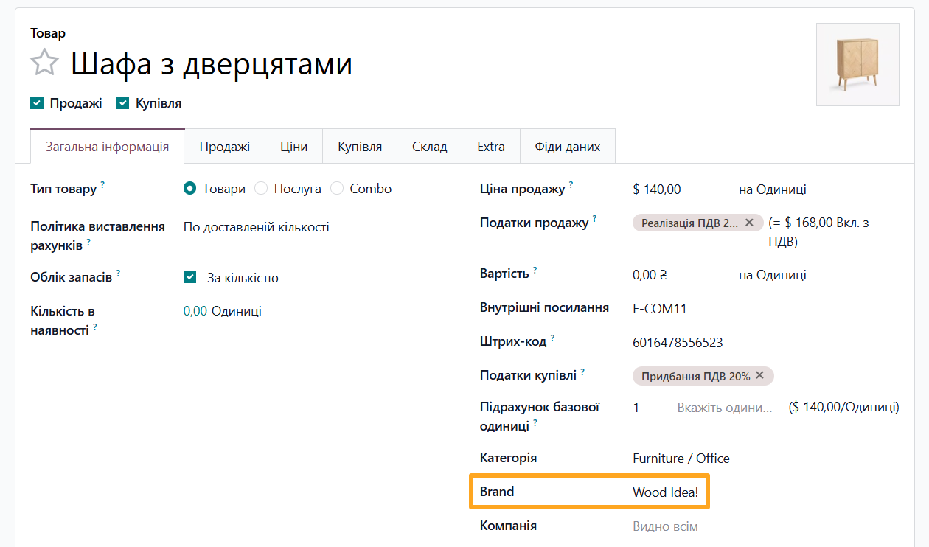Show help for Кількість в наявності
Viewport: 929px width, 547px height.
(95, 327)
